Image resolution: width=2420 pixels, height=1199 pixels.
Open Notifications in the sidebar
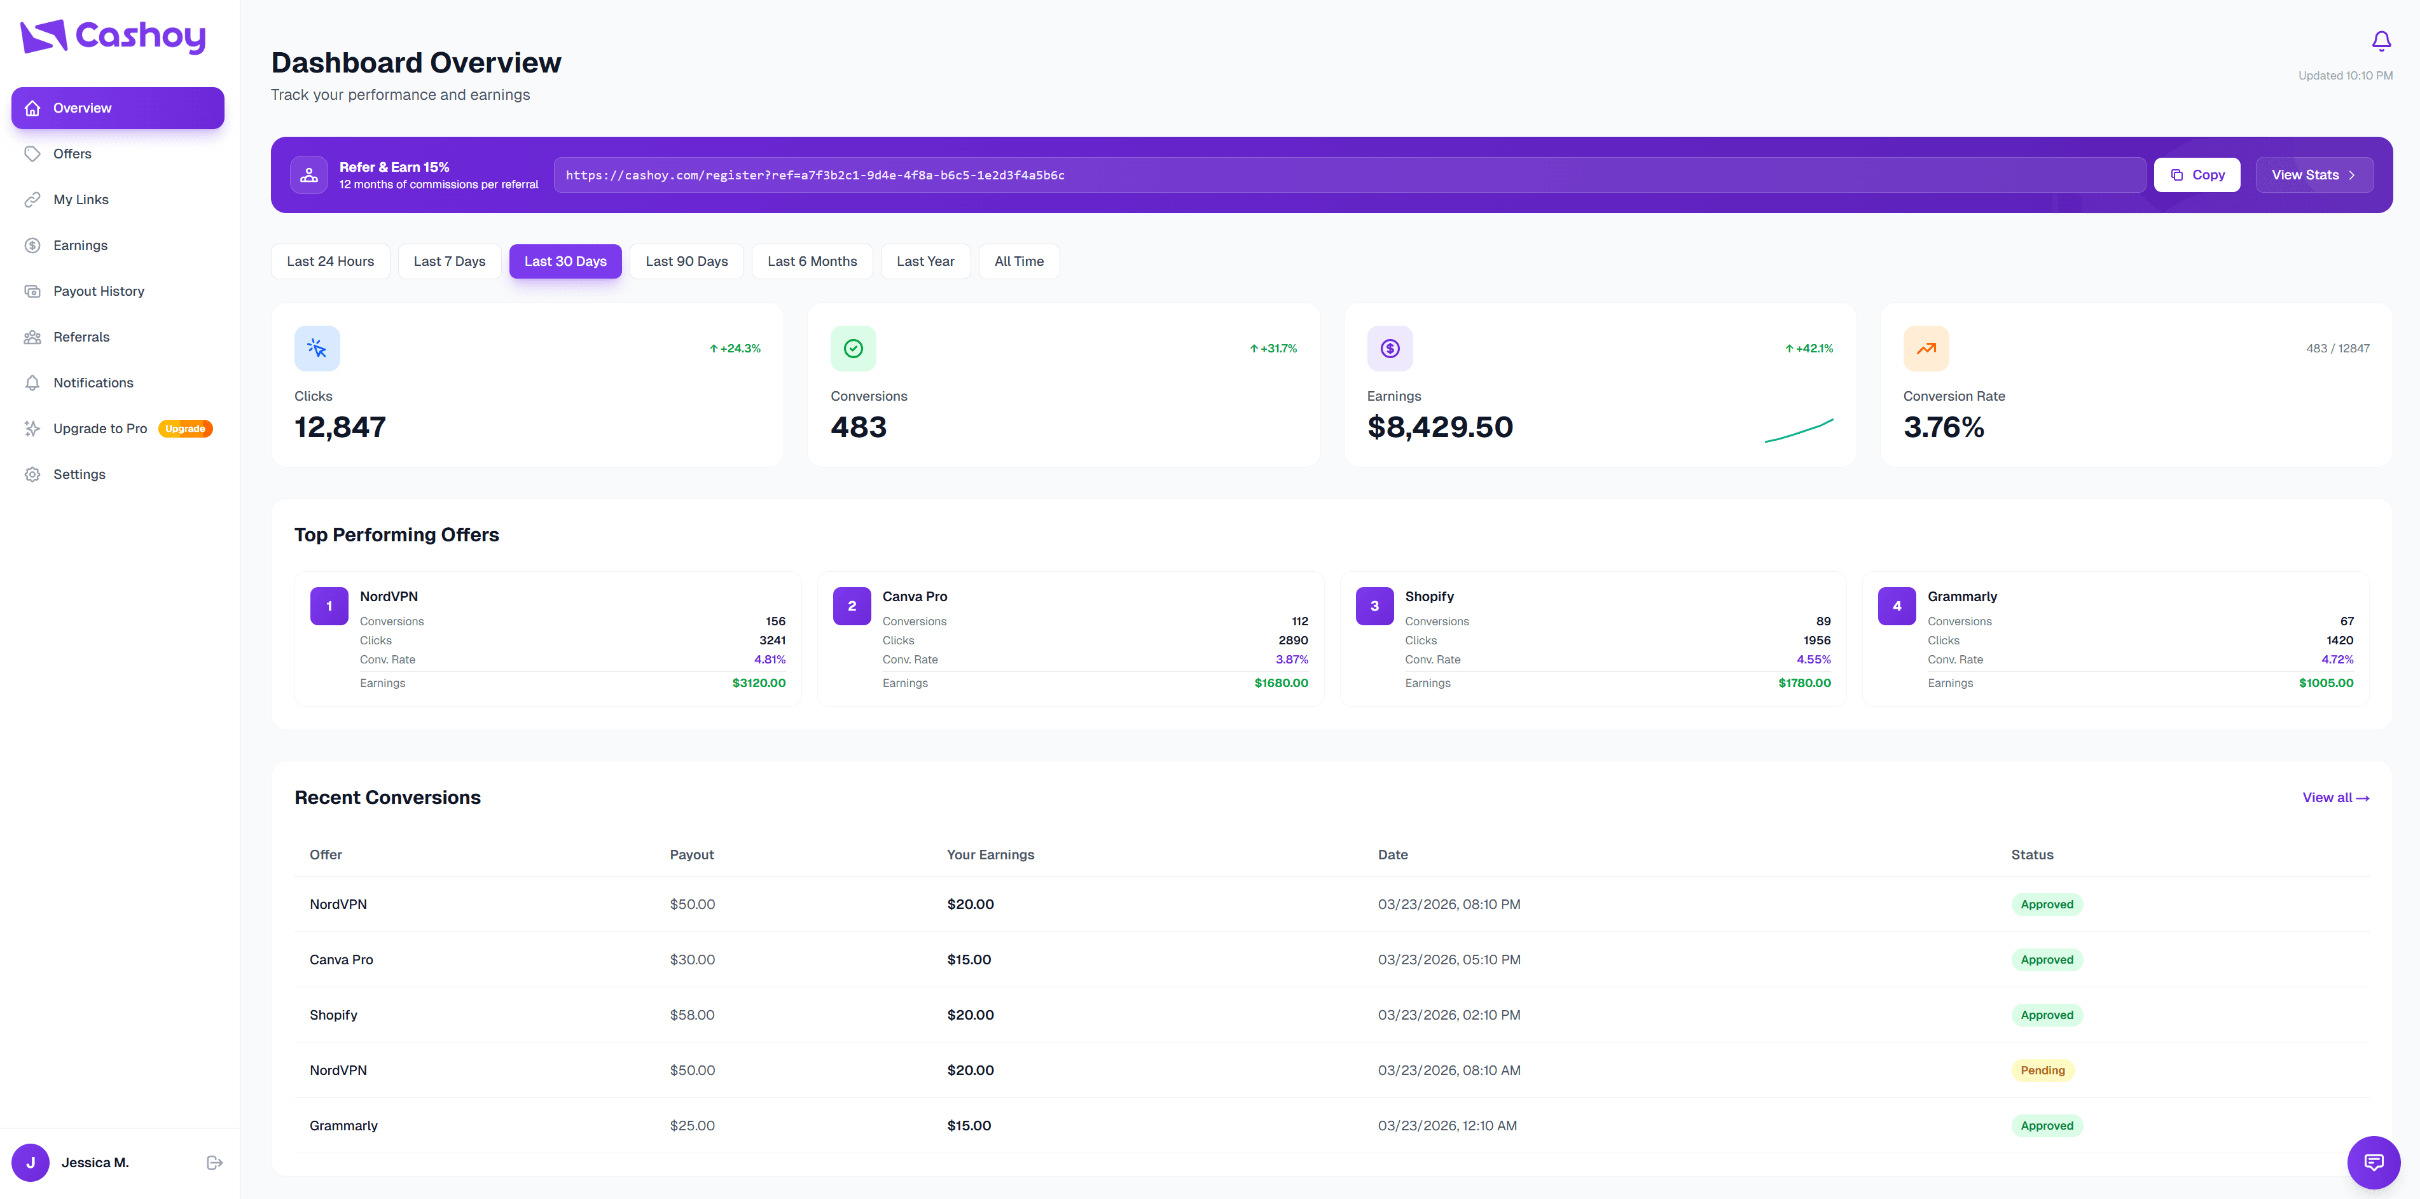tap(118, 382)
